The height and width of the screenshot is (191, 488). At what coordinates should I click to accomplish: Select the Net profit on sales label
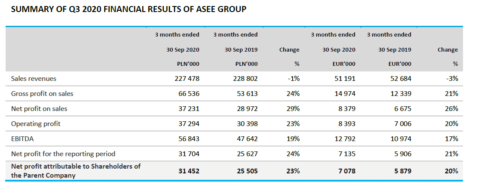(39, 109)
